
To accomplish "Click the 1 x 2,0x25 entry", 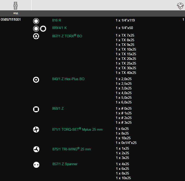I will point(124,79).
